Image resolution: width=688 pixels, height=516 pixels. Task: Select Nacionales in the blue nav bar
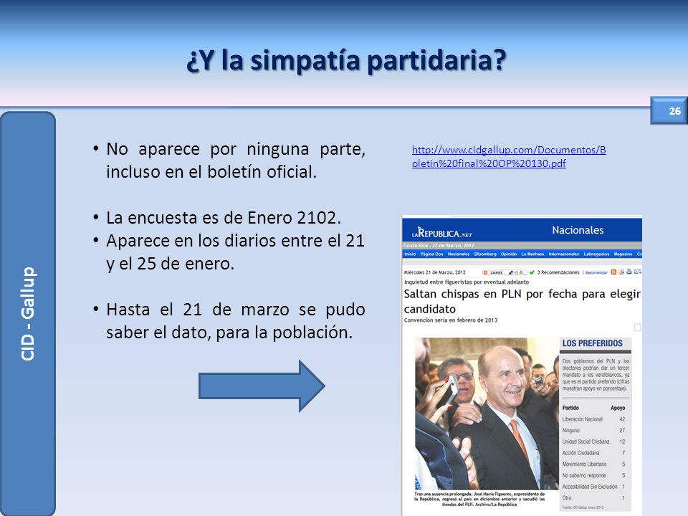pyautogui.click(x=459, y=254)
